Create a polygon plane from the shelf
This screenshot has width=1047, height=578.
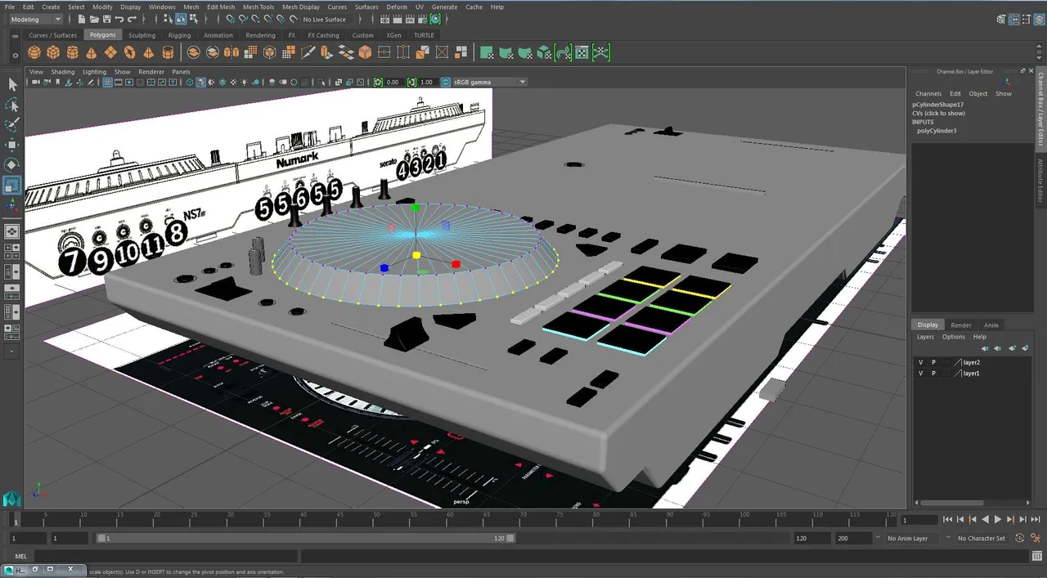click(x=110, y=52)
